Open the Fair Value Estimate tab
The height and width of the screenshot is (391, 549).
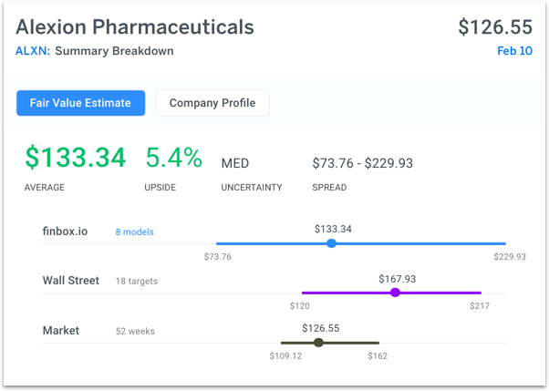80,103
